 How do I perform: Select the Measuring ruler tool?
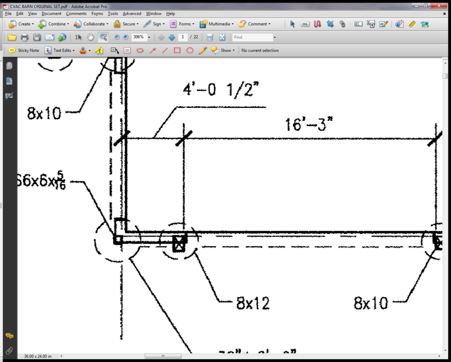(412, 24)
